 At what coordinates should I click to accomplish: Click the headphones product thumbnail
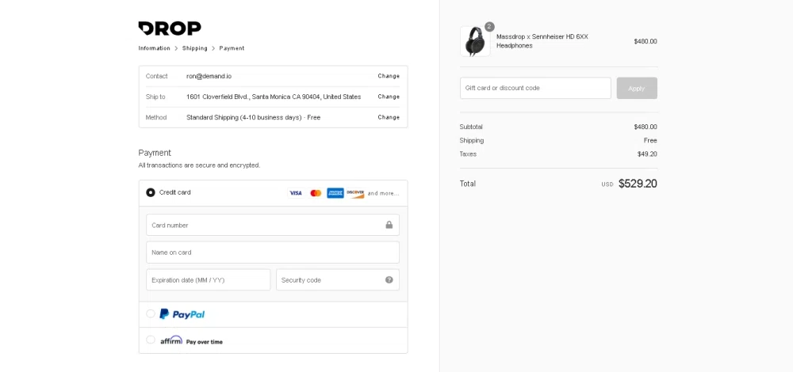pyautogui.click(x=475, y=41)
